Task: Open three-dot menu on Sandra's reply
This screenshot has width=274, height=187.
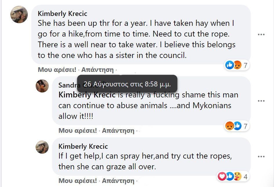Action: point(261,101)
